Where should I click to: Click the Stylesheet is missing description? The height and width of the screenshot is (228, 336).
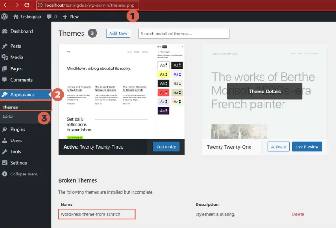pos(215,214)
